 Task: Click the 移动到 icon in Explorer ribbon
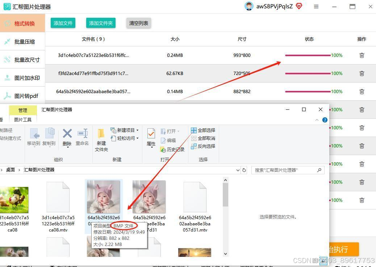tap(34, 133)
